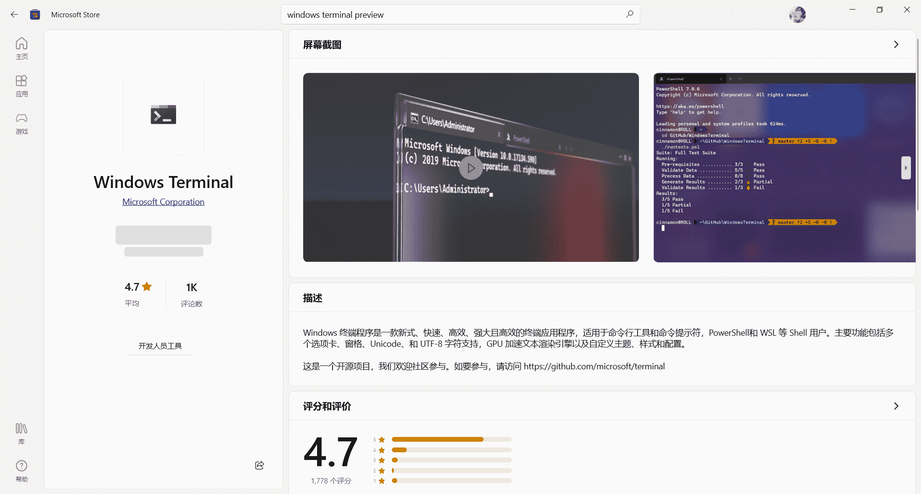The width and height of the screenshot is (921, 494).
Task: Expand the 评分和评价 ratings section
Action: tap(896, 406)
